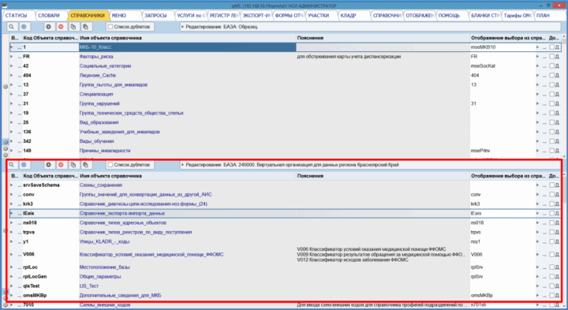
Task: Expand the FR Факторы_риска row arrow
Action: [x=11, y=57]
